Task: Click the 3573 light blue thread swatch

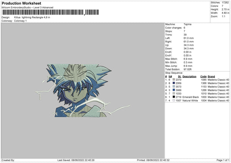Action: pos(174,86)
